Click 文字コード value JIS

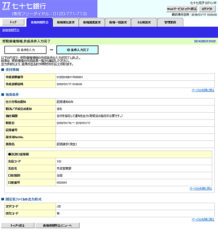[58, 206]
